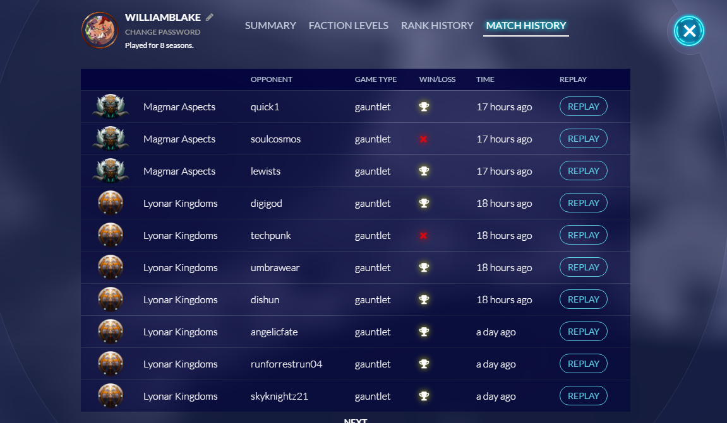This screenshot has width=727, height=423.
Task: Click Replay in the angelicfate row
Action: click(583, 332)
